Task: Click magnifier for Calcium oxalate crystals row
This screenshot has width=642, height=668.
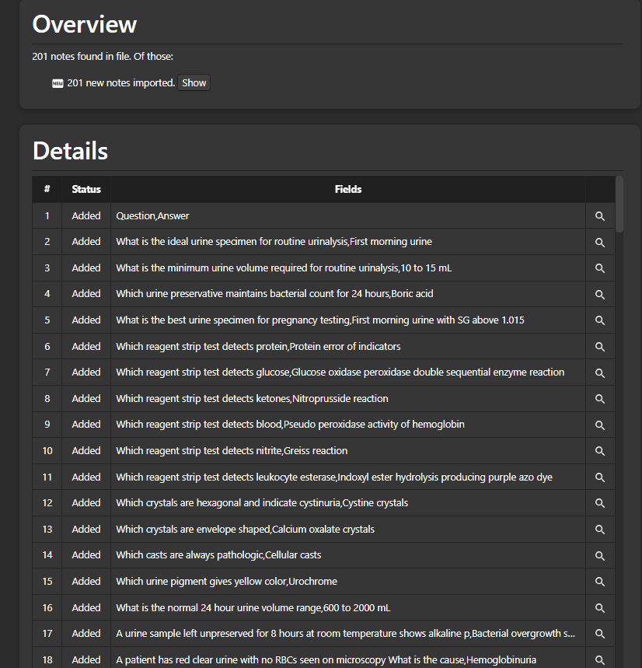Action: tap(599, 530)
